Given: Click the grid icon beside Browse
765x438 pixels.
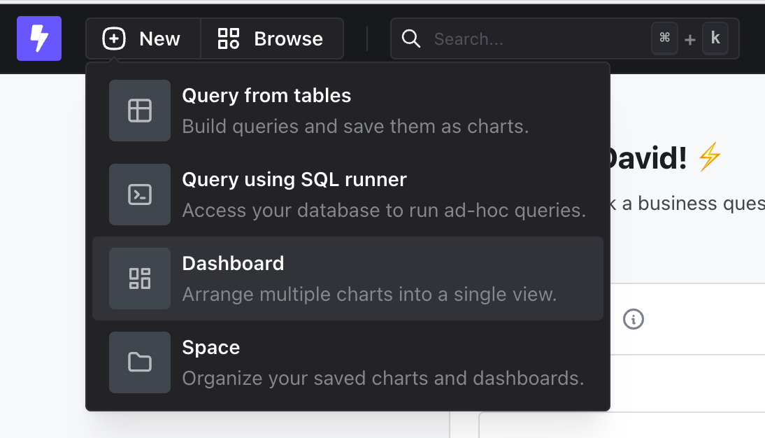Looking at the screenshot, I should click(x=229, y=38).
